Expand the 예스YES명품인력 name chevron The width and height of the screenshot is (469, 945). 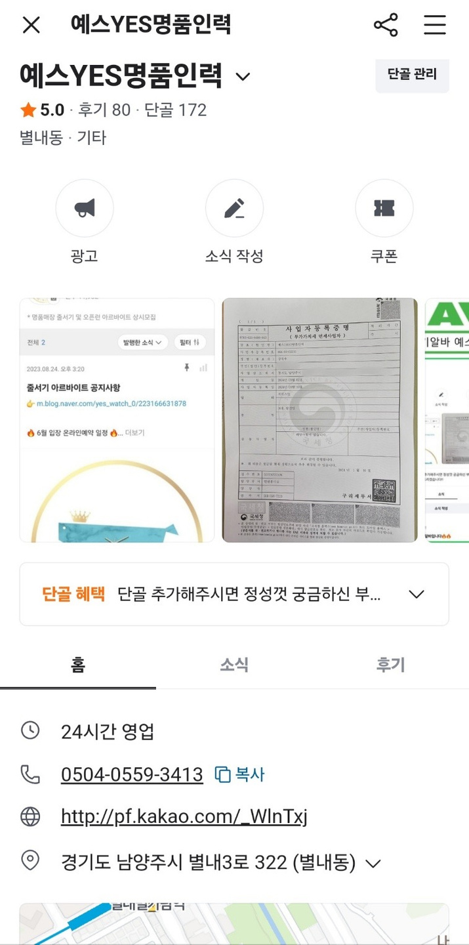pos(243,77)
